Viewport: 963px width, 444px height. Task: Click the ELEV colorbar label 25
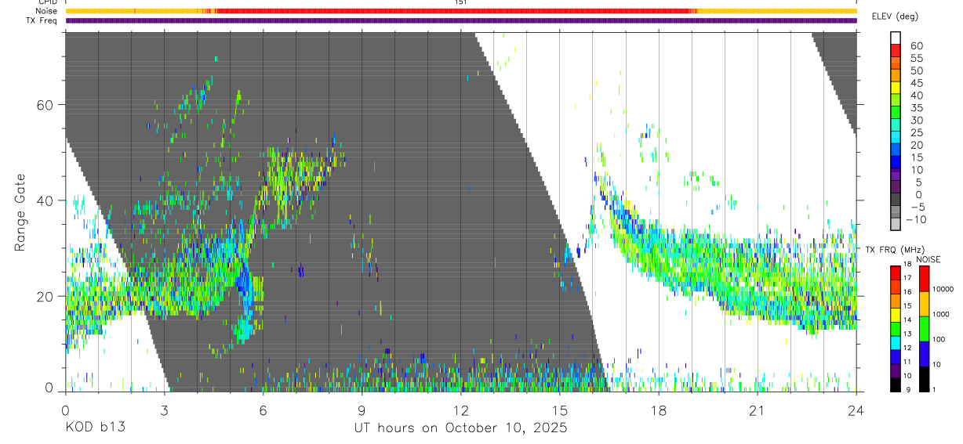(x=916, y=132)
